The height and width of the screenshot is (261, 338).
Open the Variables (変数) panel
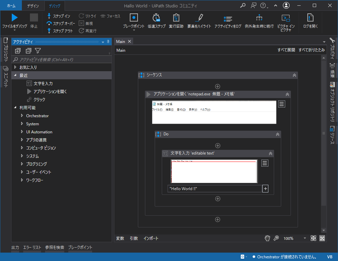coord(120,238)
